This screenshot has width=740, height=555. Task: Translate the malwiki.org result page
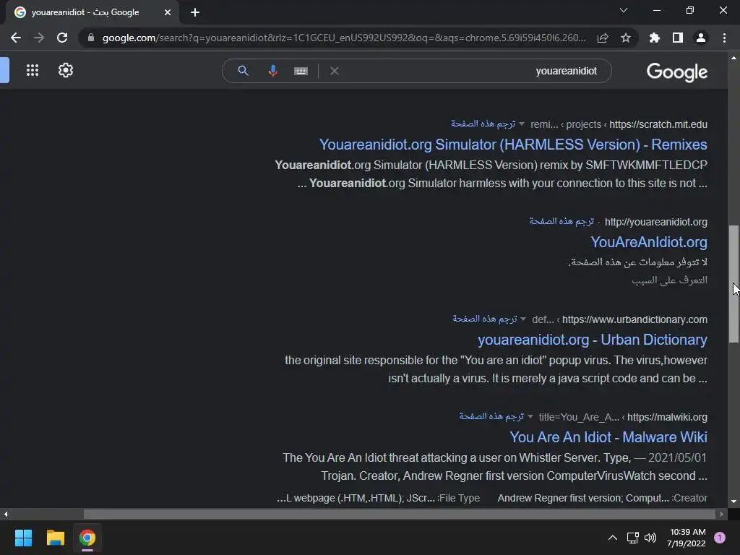[x=491, y=416]
